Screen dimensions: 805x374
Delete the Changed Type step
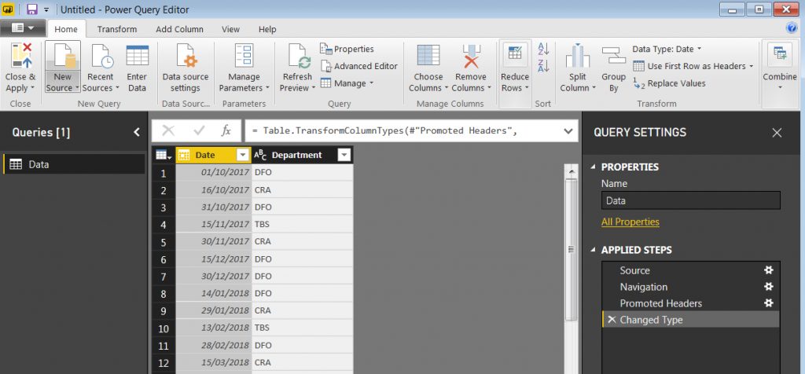[x=611, y=320]
